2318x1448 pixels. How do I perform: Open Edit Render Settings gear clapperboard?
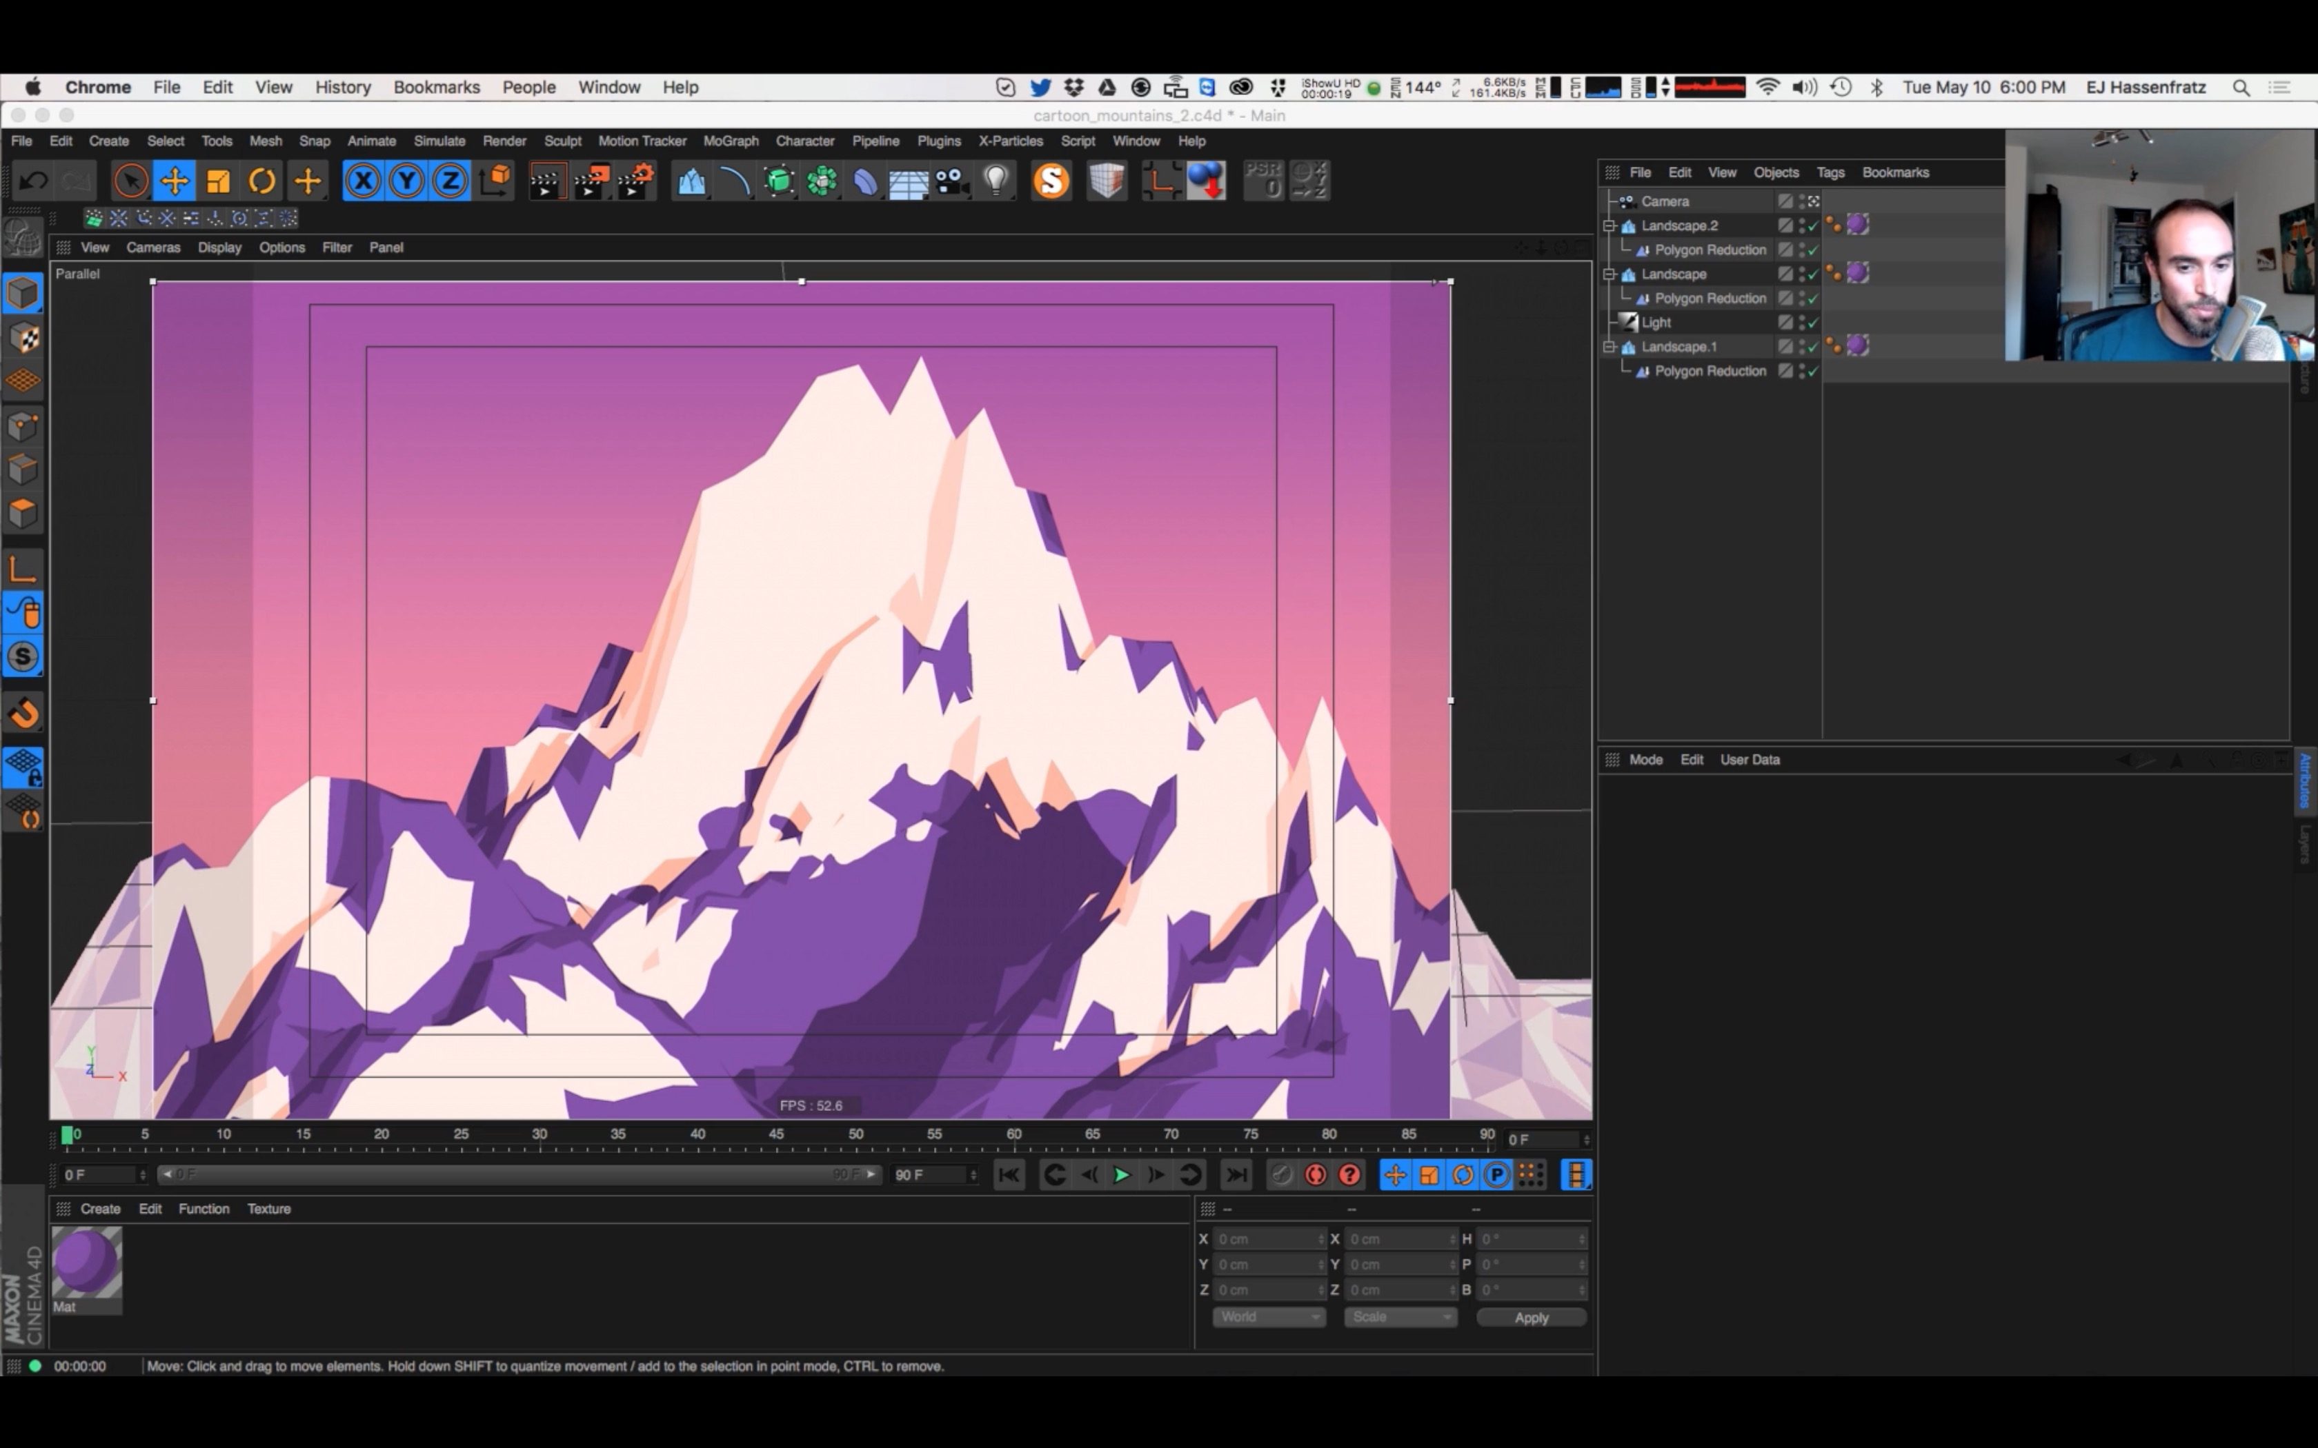point(635,181)
